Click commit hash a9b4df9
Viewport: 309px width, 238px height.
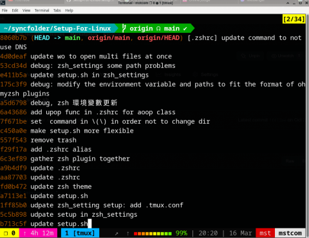point(14,168)
